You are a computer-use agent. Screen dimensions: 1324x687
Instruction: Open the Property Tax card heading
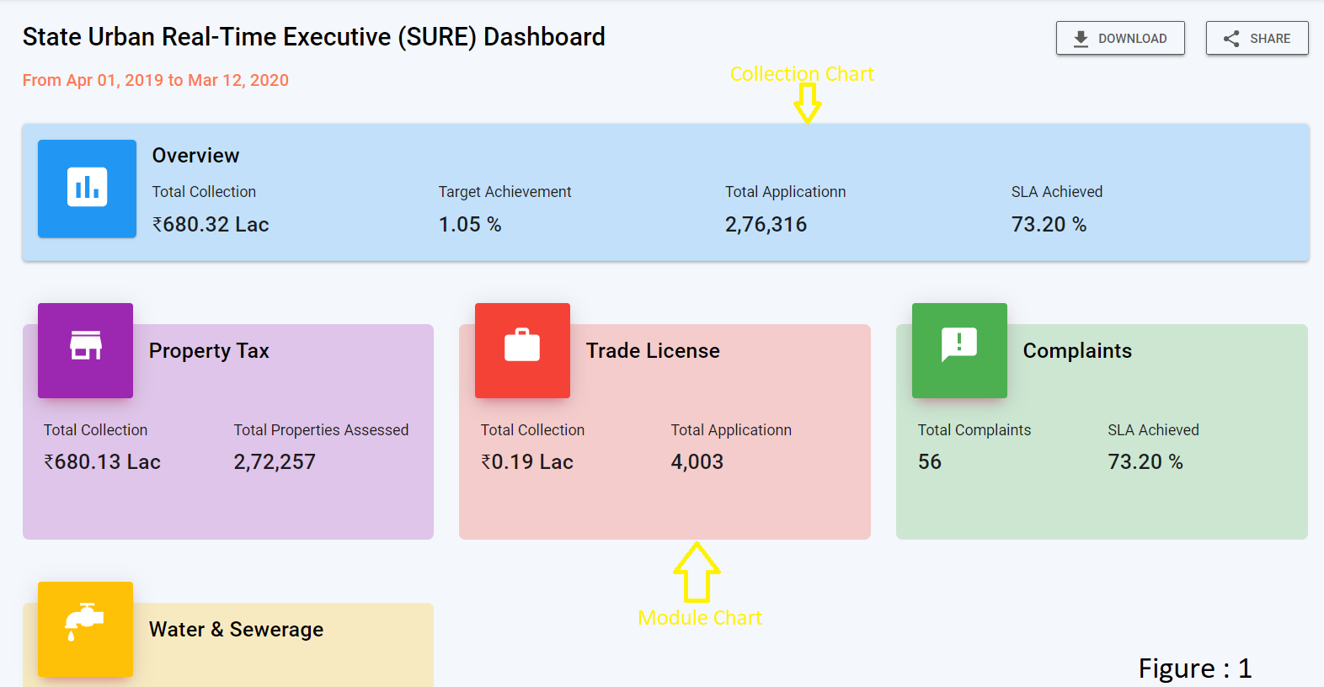point(209,351)
